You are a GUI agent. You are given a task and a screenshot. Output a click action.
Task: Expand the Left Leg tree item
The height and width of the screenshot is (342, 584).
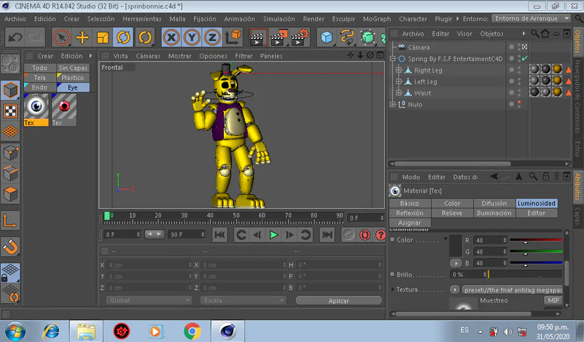398,82
